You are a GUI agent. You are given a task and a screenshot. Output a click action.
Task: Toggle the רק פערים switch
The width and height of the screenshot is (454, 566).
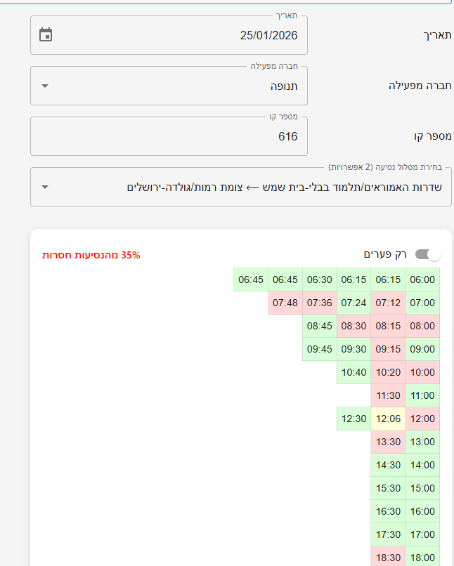[428, 254]
